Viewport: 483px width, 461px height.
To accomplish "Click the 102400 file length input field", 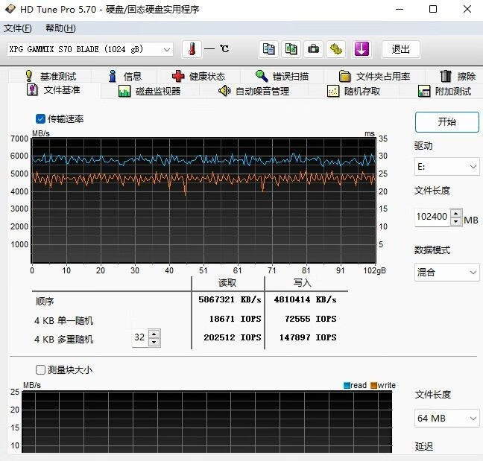I will click(432, 217).
